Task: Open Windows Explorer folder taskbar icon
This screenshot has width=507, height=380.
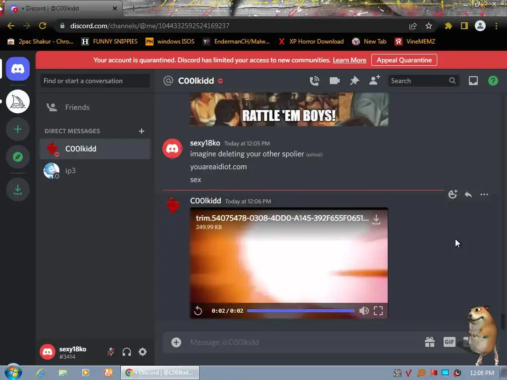Action: point(63,373)
